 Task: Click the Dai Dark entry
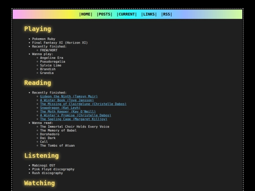(48, 138)
